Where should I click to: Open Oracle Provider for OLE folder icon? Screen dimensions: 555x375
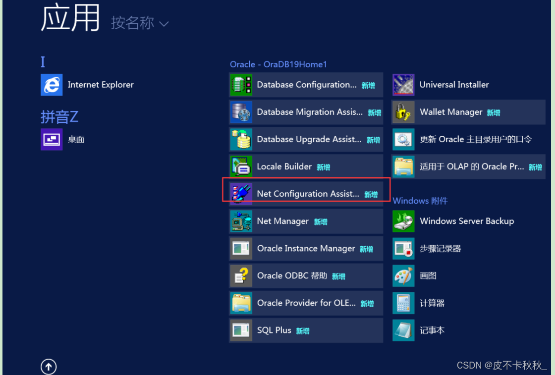(241, 303)
